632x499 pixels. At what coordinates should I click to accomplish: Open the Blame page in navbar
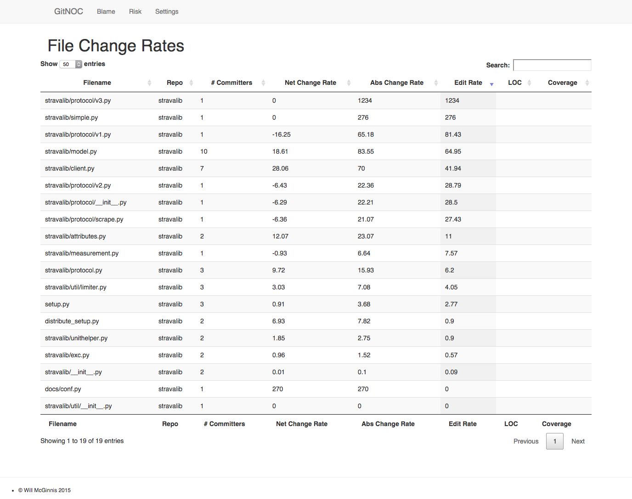tap(106, 11)
